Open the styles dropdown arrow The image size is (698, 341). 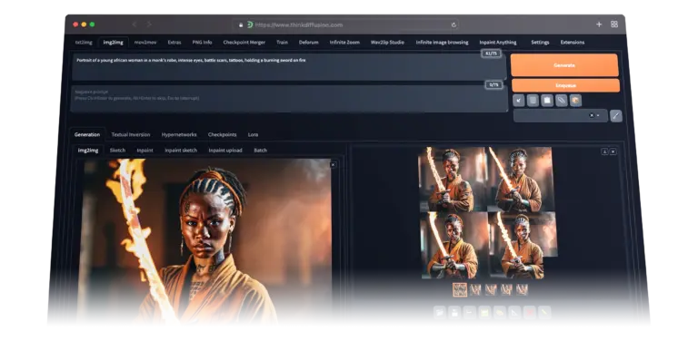[x=598, y=115]
